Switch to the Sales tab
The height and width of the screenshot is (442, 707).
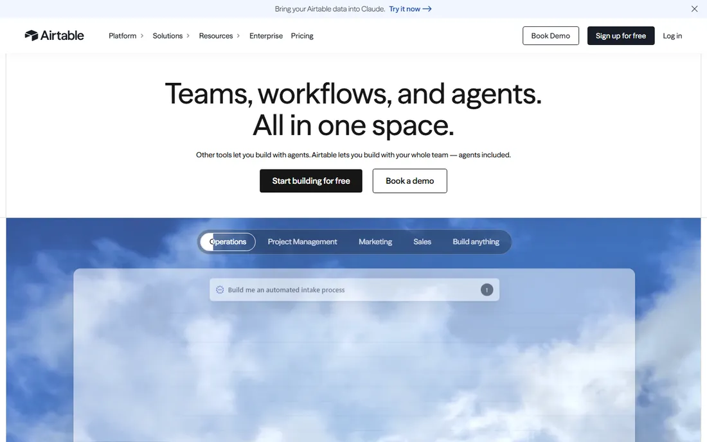pyautogui.click(x=422, y=242)
